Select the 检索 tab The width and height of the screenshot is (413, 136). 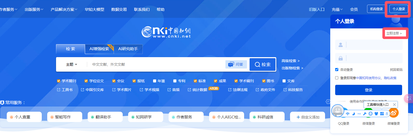(71, 49)
